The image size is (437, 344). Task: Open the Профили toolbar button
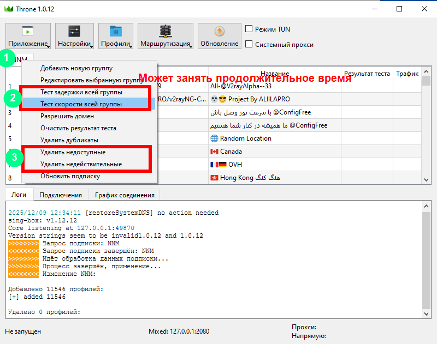[x=115, y=37]
